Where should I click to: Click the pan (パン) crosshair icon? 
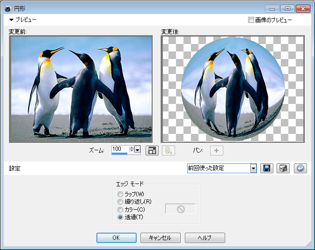pyautogui.click(x=217, y=151)
